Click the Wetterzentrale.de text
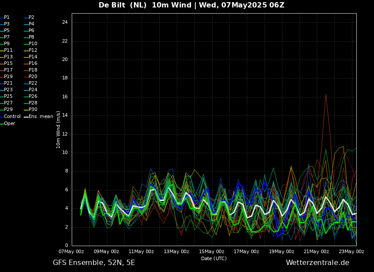This screenshot has width=374, height=272. [x=317, y=263]
